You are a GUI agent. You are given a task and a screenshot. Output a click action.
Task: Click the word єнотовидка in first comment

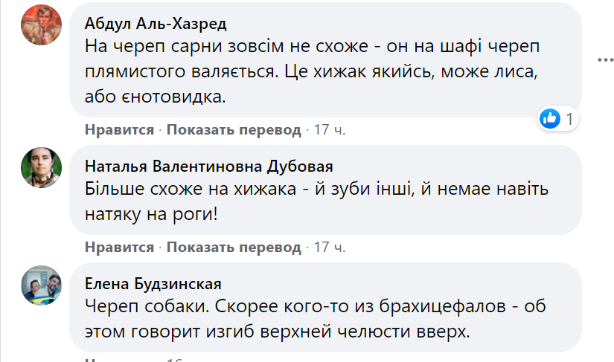pyautogui.click(x=182, y=97)
